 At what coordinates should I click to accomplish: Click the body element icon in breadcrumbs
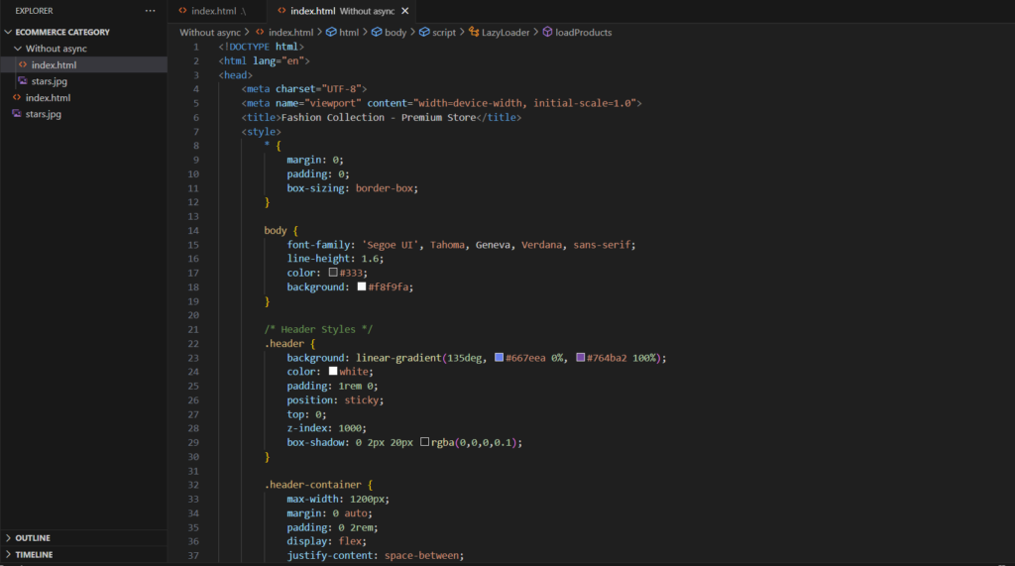[x=377, y=32]
